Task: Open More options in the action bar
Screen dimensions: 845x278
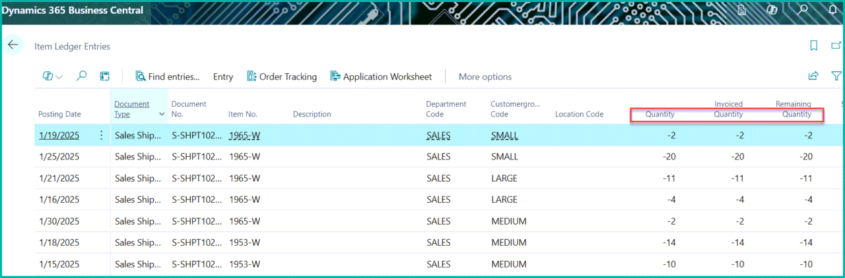Action: [485, 76]
